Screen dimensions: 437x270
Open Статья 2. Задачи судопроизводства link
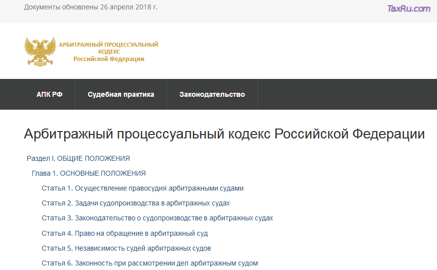(136, 203)
